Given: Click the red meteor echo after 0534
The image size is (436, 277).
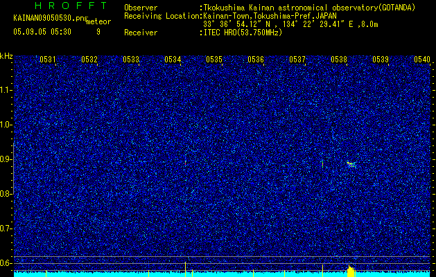Looking at the screenshot, I should pyautogui.click(x=185, y=163).
